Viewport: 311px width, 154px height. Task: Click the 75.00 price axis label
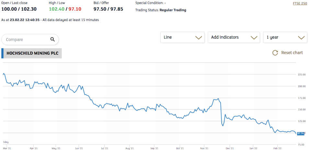click(302, 145)
